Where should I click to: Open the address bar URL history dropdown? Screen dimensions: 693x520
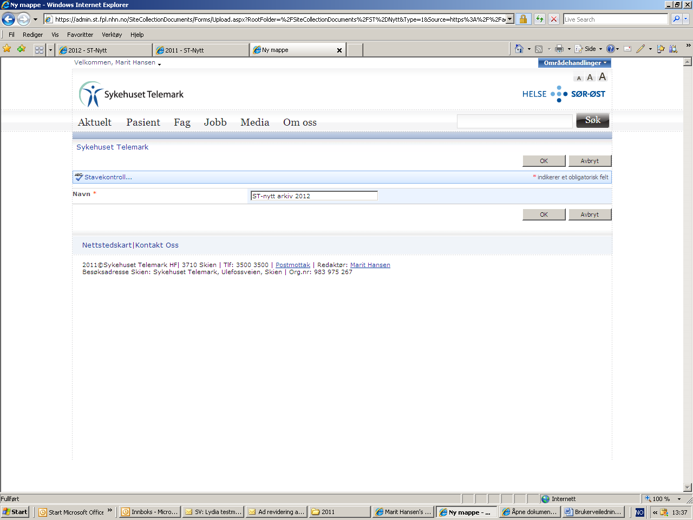509,19
